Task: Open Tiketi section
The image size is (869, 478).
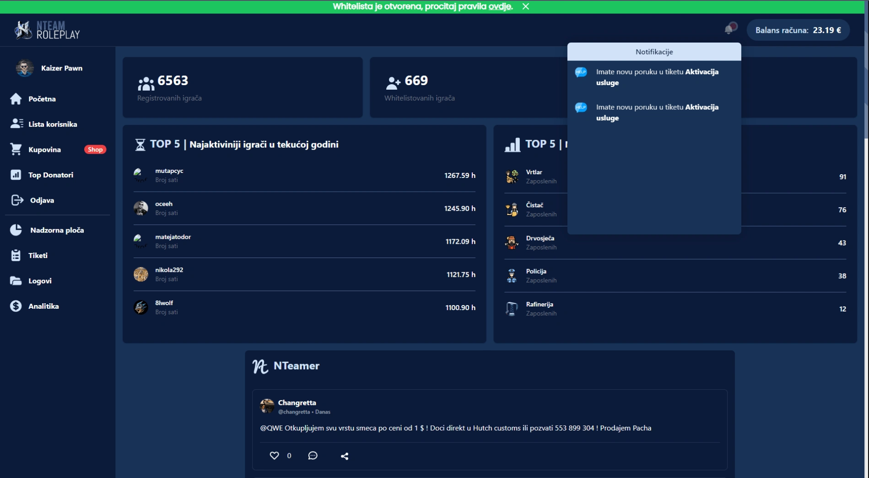Action: click(38, 255)
